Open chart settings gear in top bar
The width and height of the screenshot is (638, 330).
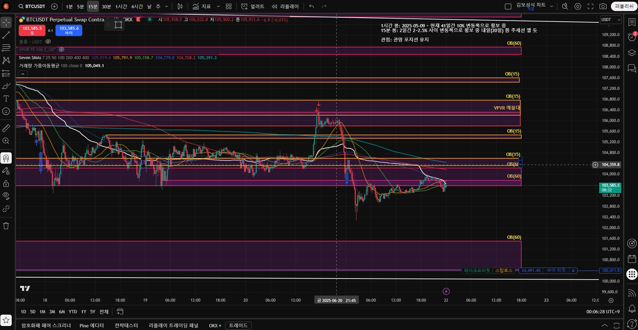click(578, 6)
